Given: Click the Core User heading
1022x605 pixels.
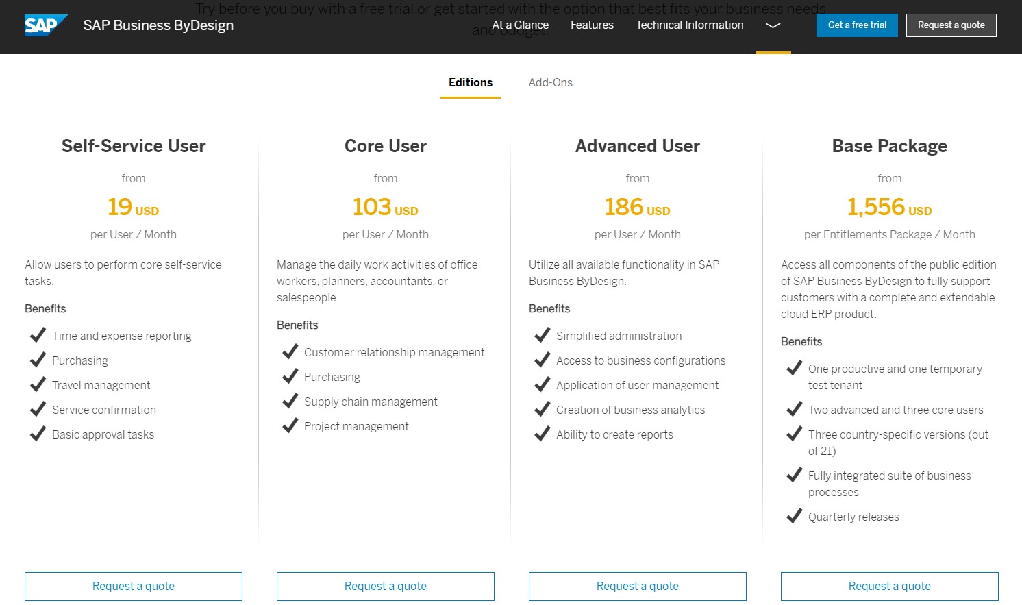Looking at the screenshot, I should (x=386, y=146).
